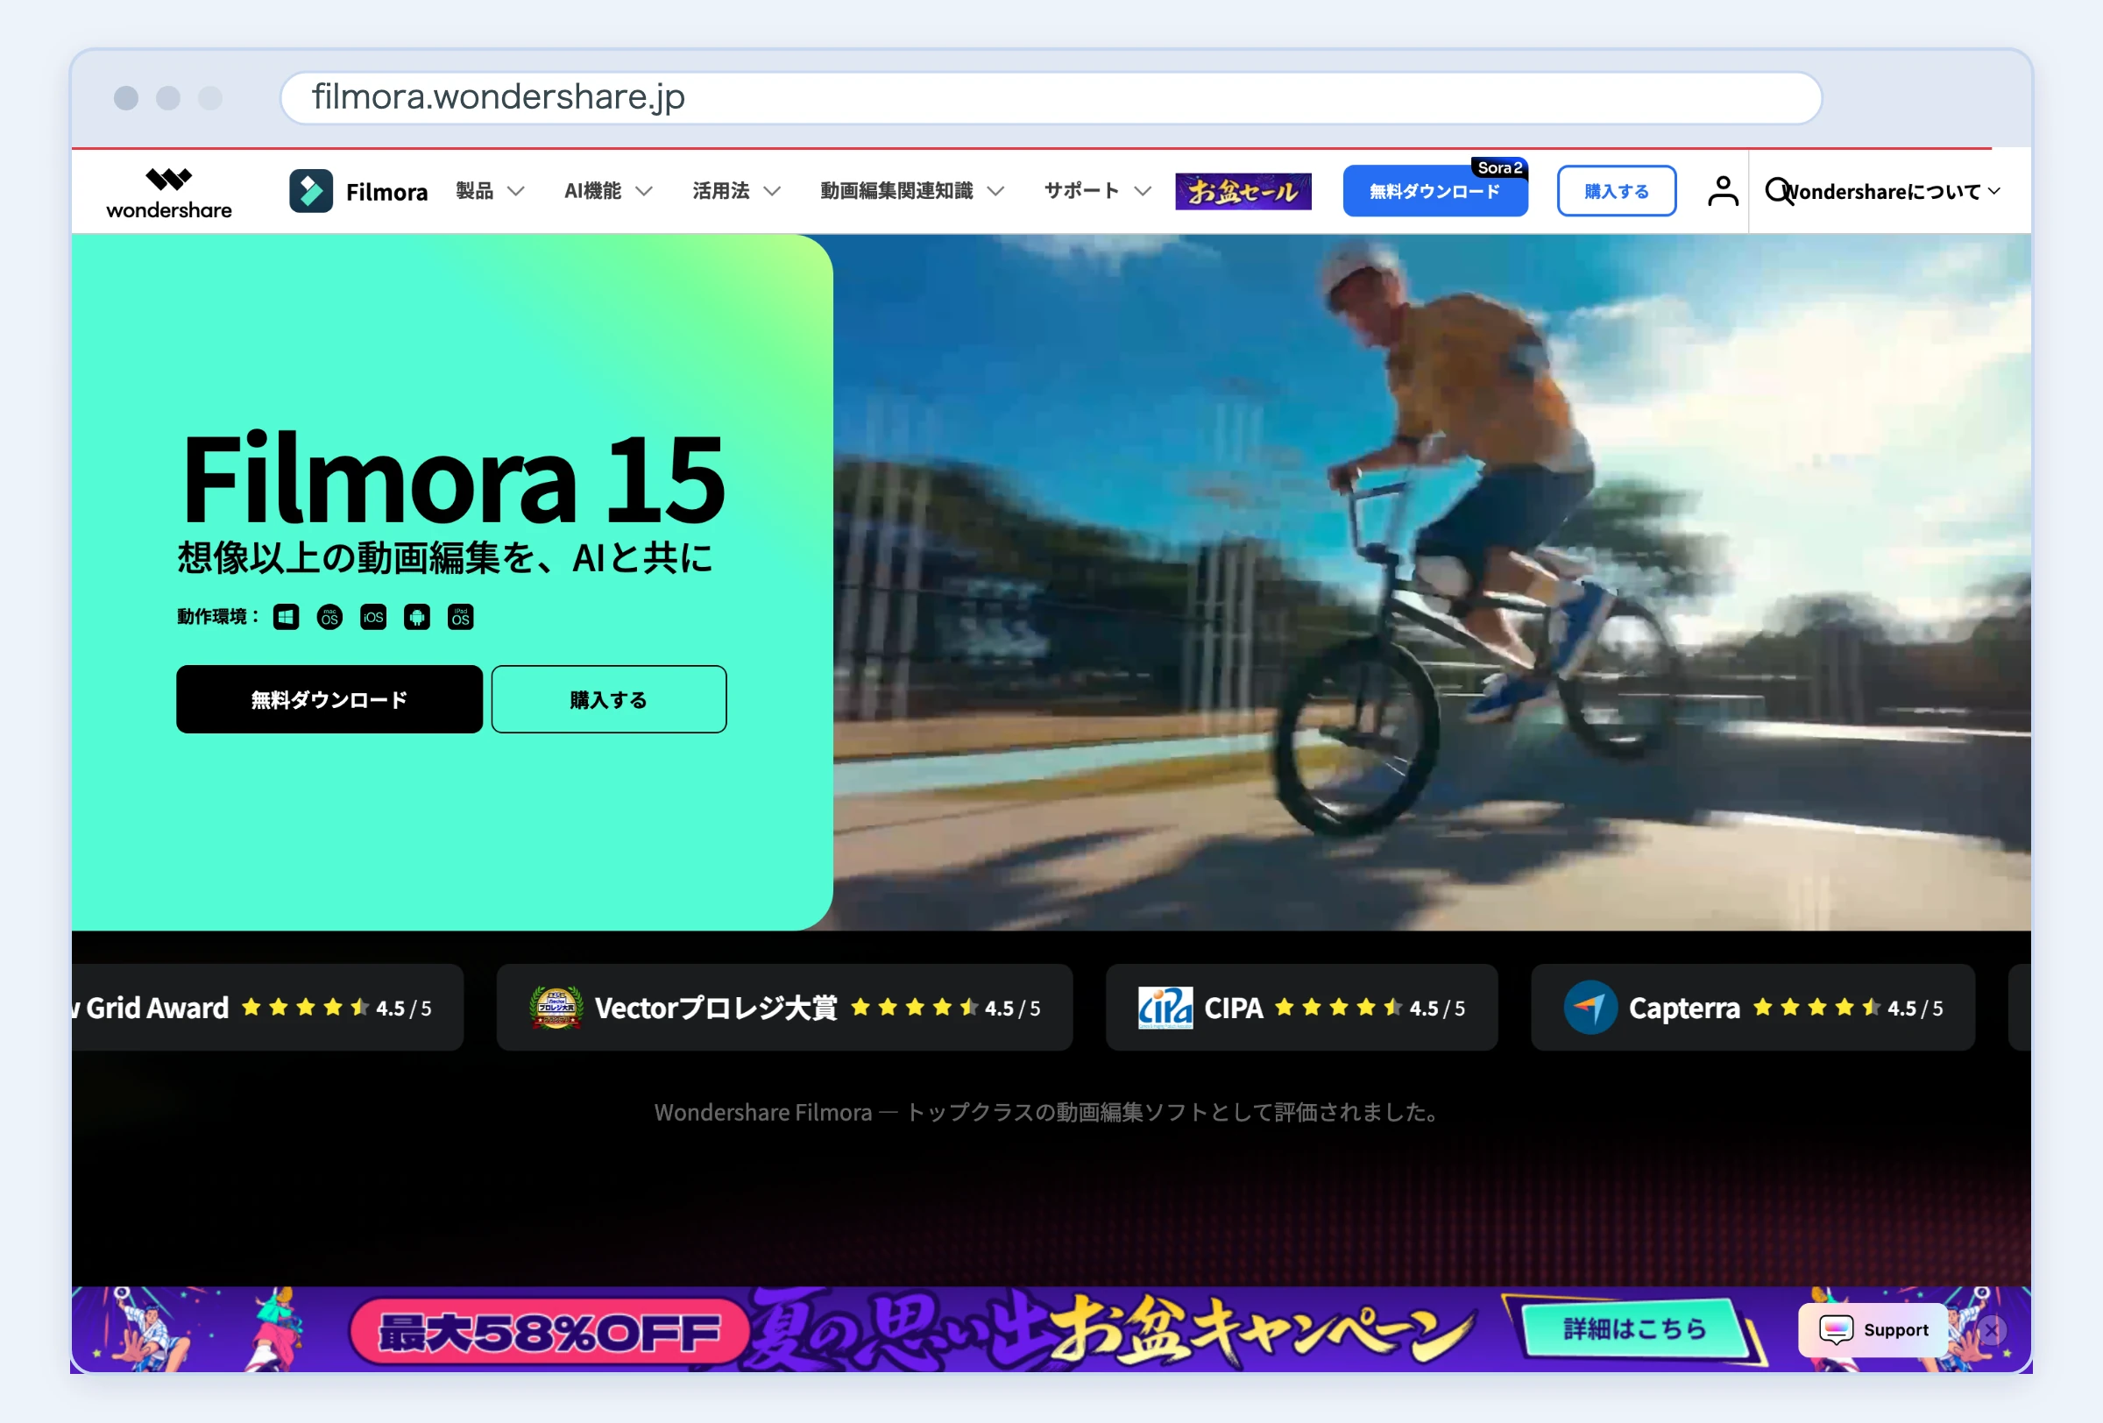Expand the AI機能 dropdown menu
The image size is (2103, 1423).
tap(608, 191)
